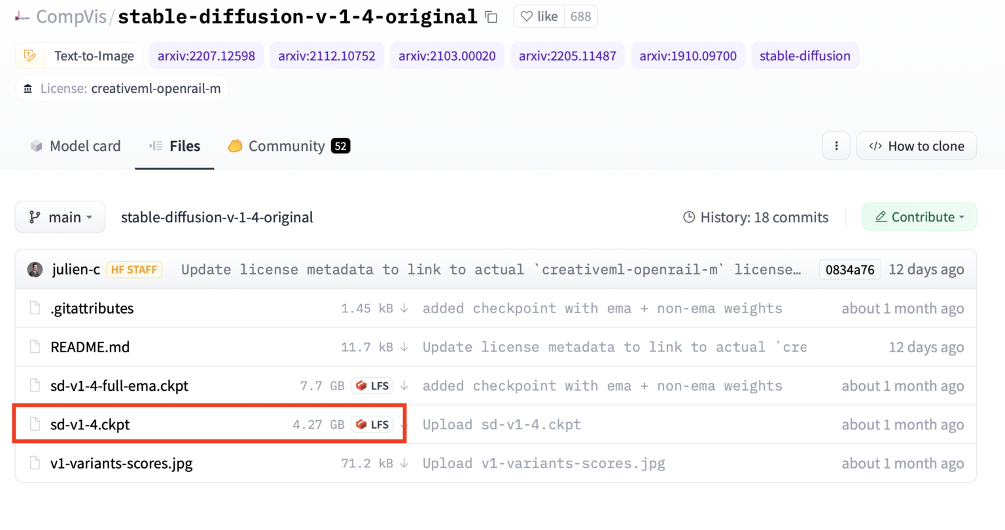The width and height of the screenshot is (1005, 530).
Task: Download the .gitattributes file via arrow icon
Action: (x=404, y=308)
